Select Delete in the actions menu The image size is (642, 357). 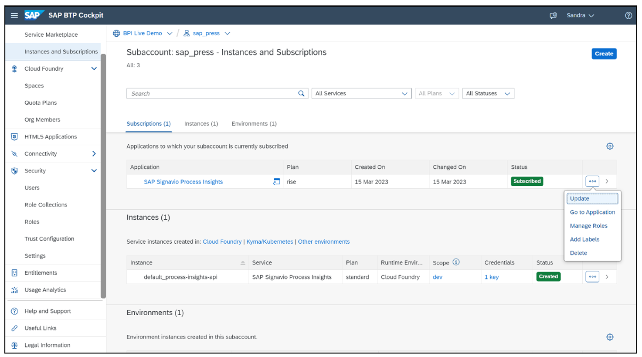tap(578, 253)
